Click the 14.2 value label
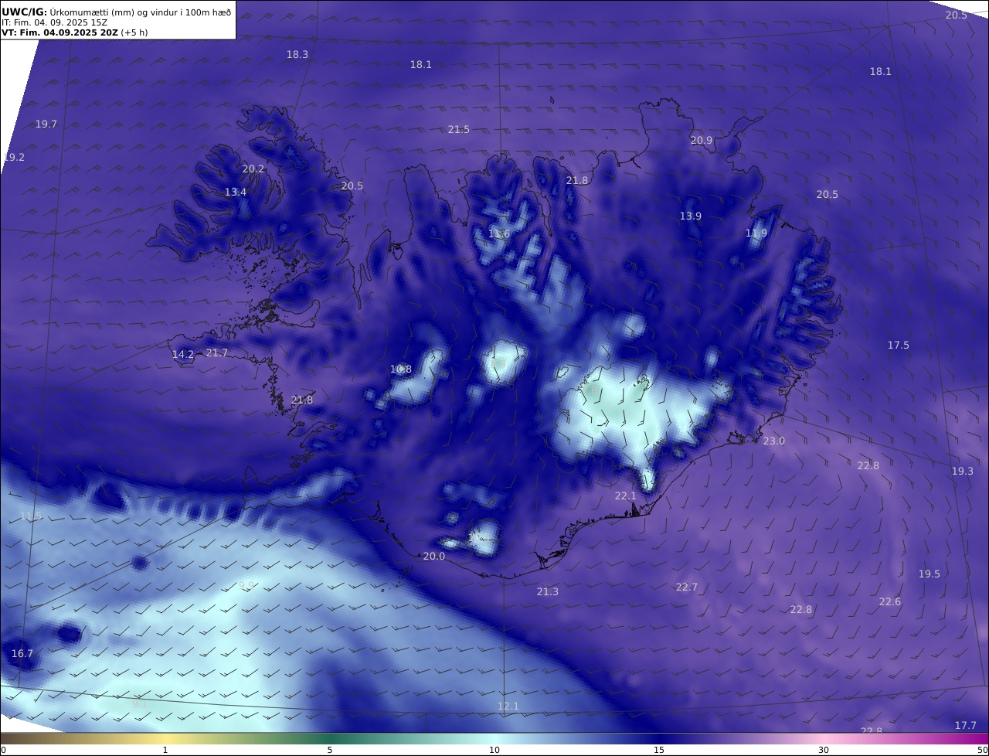Viewport: 989px width, 756px height. [183, 355]
